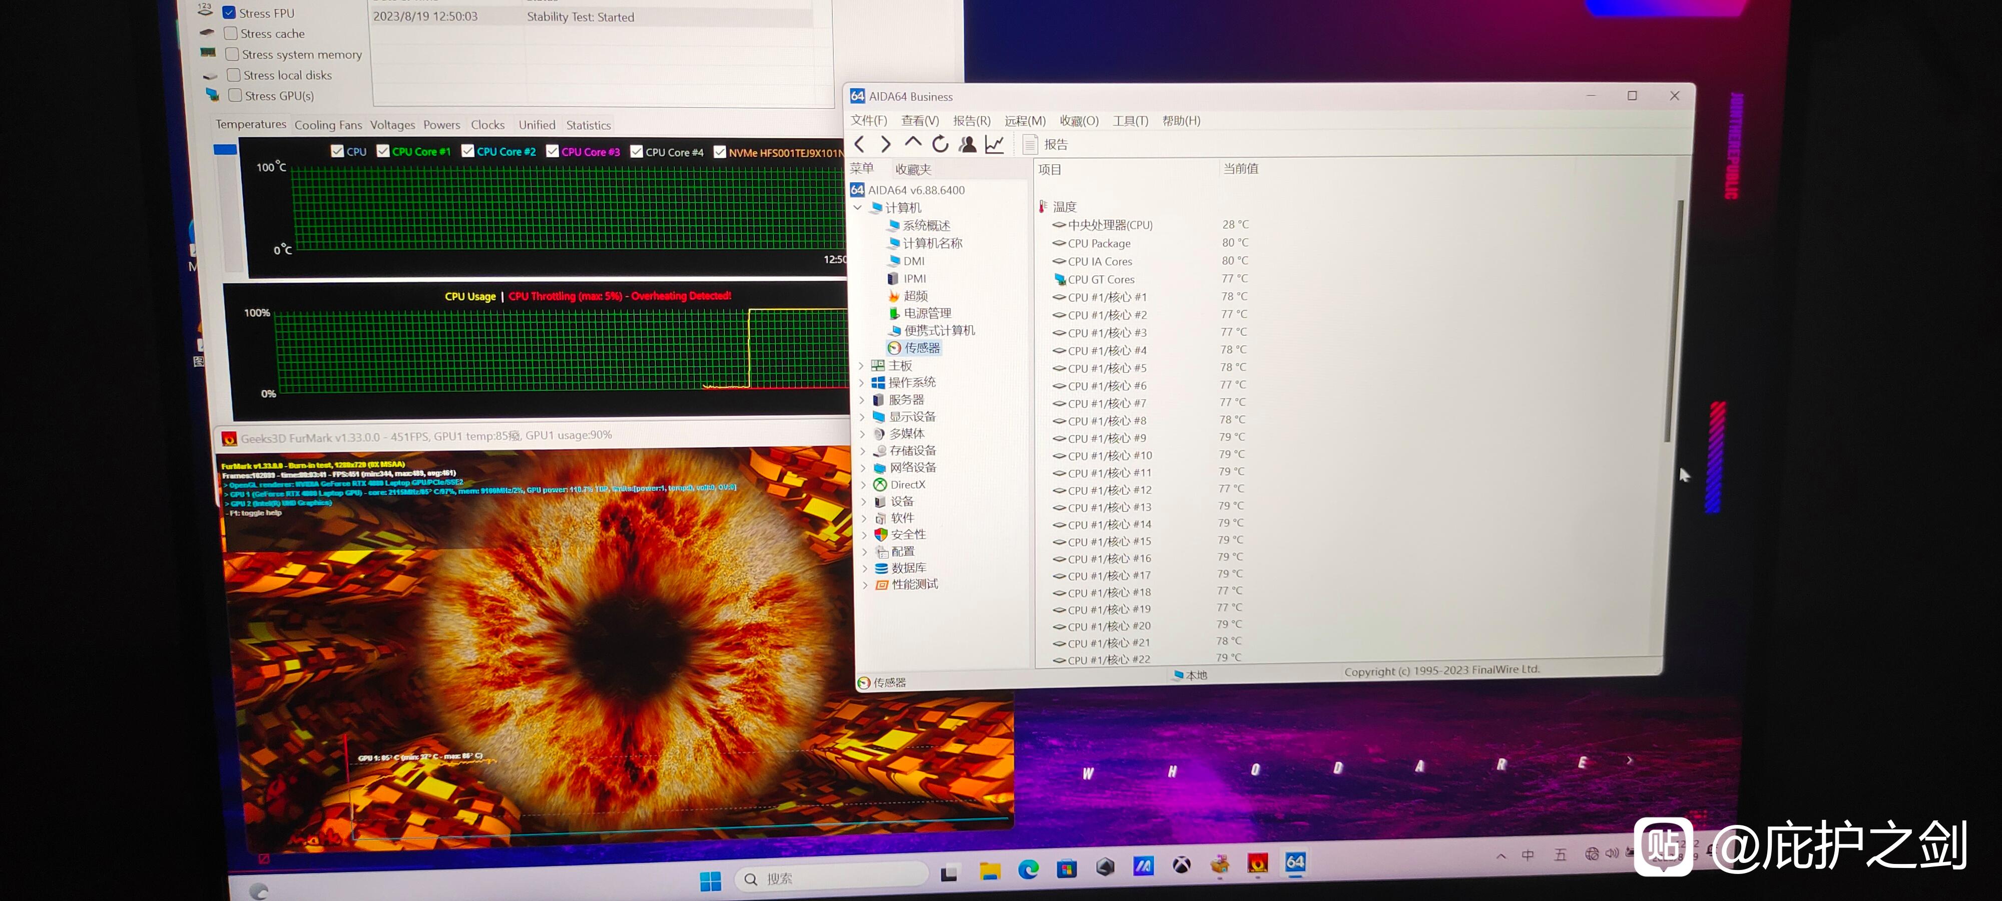Select 配置 item in tree

click(895, 551)
